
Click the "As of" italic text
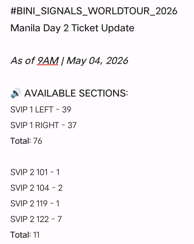pos(23,60)
